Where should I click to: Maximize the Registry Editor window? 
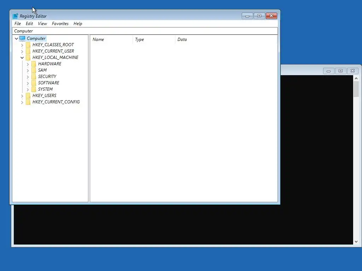pos(259,16)
